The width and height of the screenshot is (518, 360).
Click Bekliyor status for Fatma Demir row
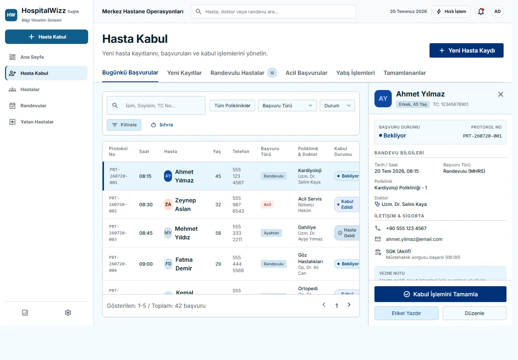tap(347, 264)
